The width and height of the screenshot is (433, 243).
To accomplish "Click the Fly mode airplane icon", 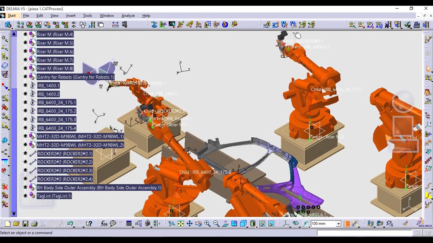I will click(172, 223).
